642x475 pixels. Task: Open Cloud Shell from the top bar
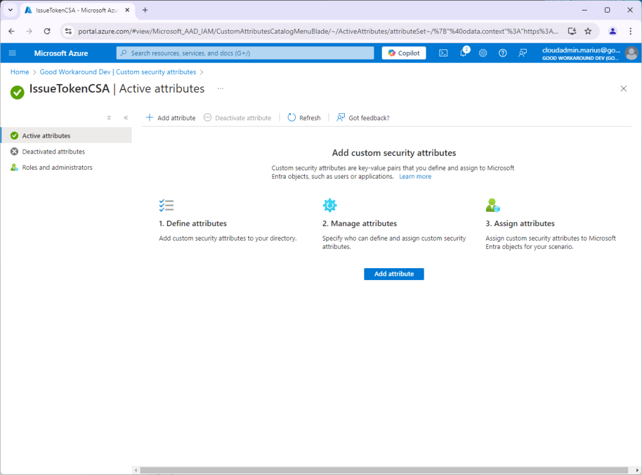pos(443,53)
